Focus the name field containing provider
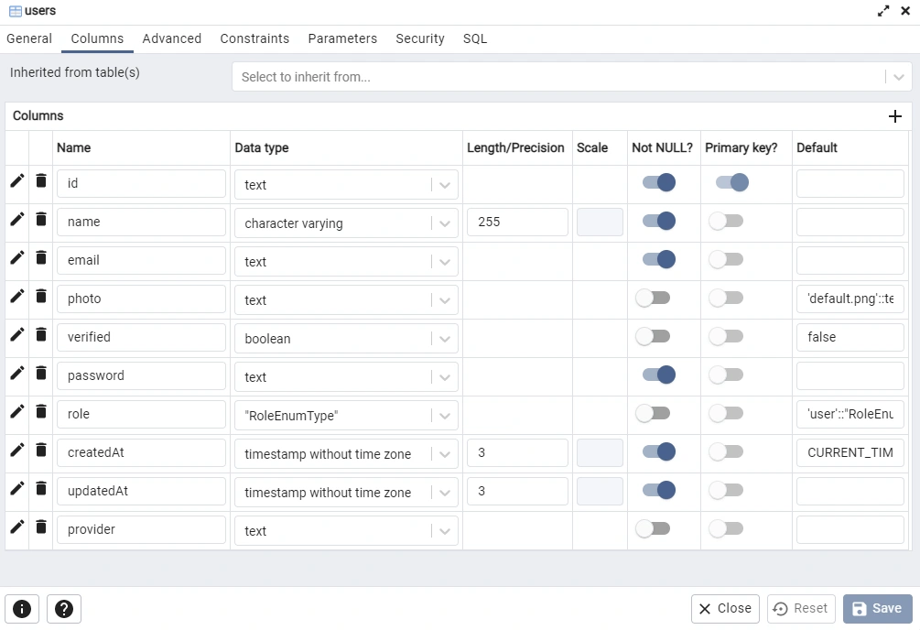This screenshot has height=630, width=920. click(x=141, y=529)
